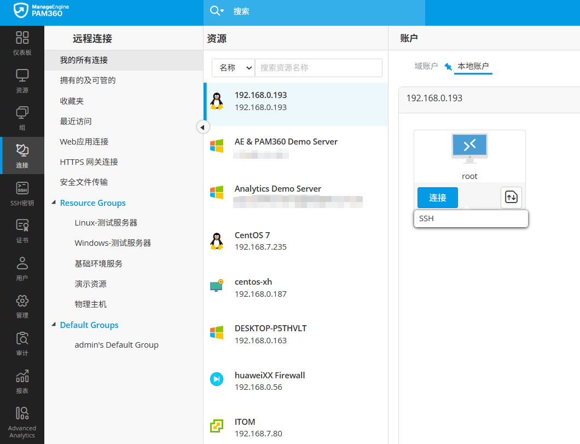Image resolution: width=580 pixels, height=444 pixels.
Task: Click the Default Groups heading link
Action: click(x=89, y=325)
